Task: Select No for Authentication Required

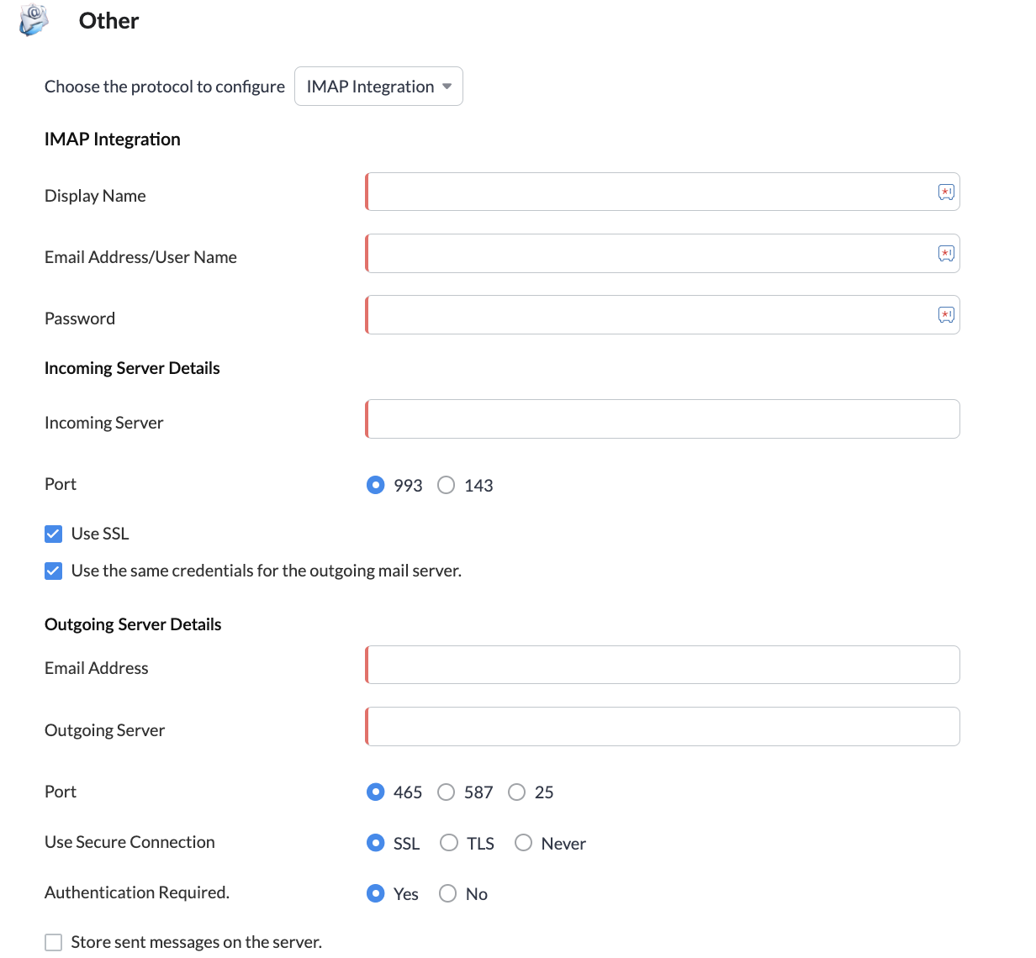Action: [x=448, y=893]
